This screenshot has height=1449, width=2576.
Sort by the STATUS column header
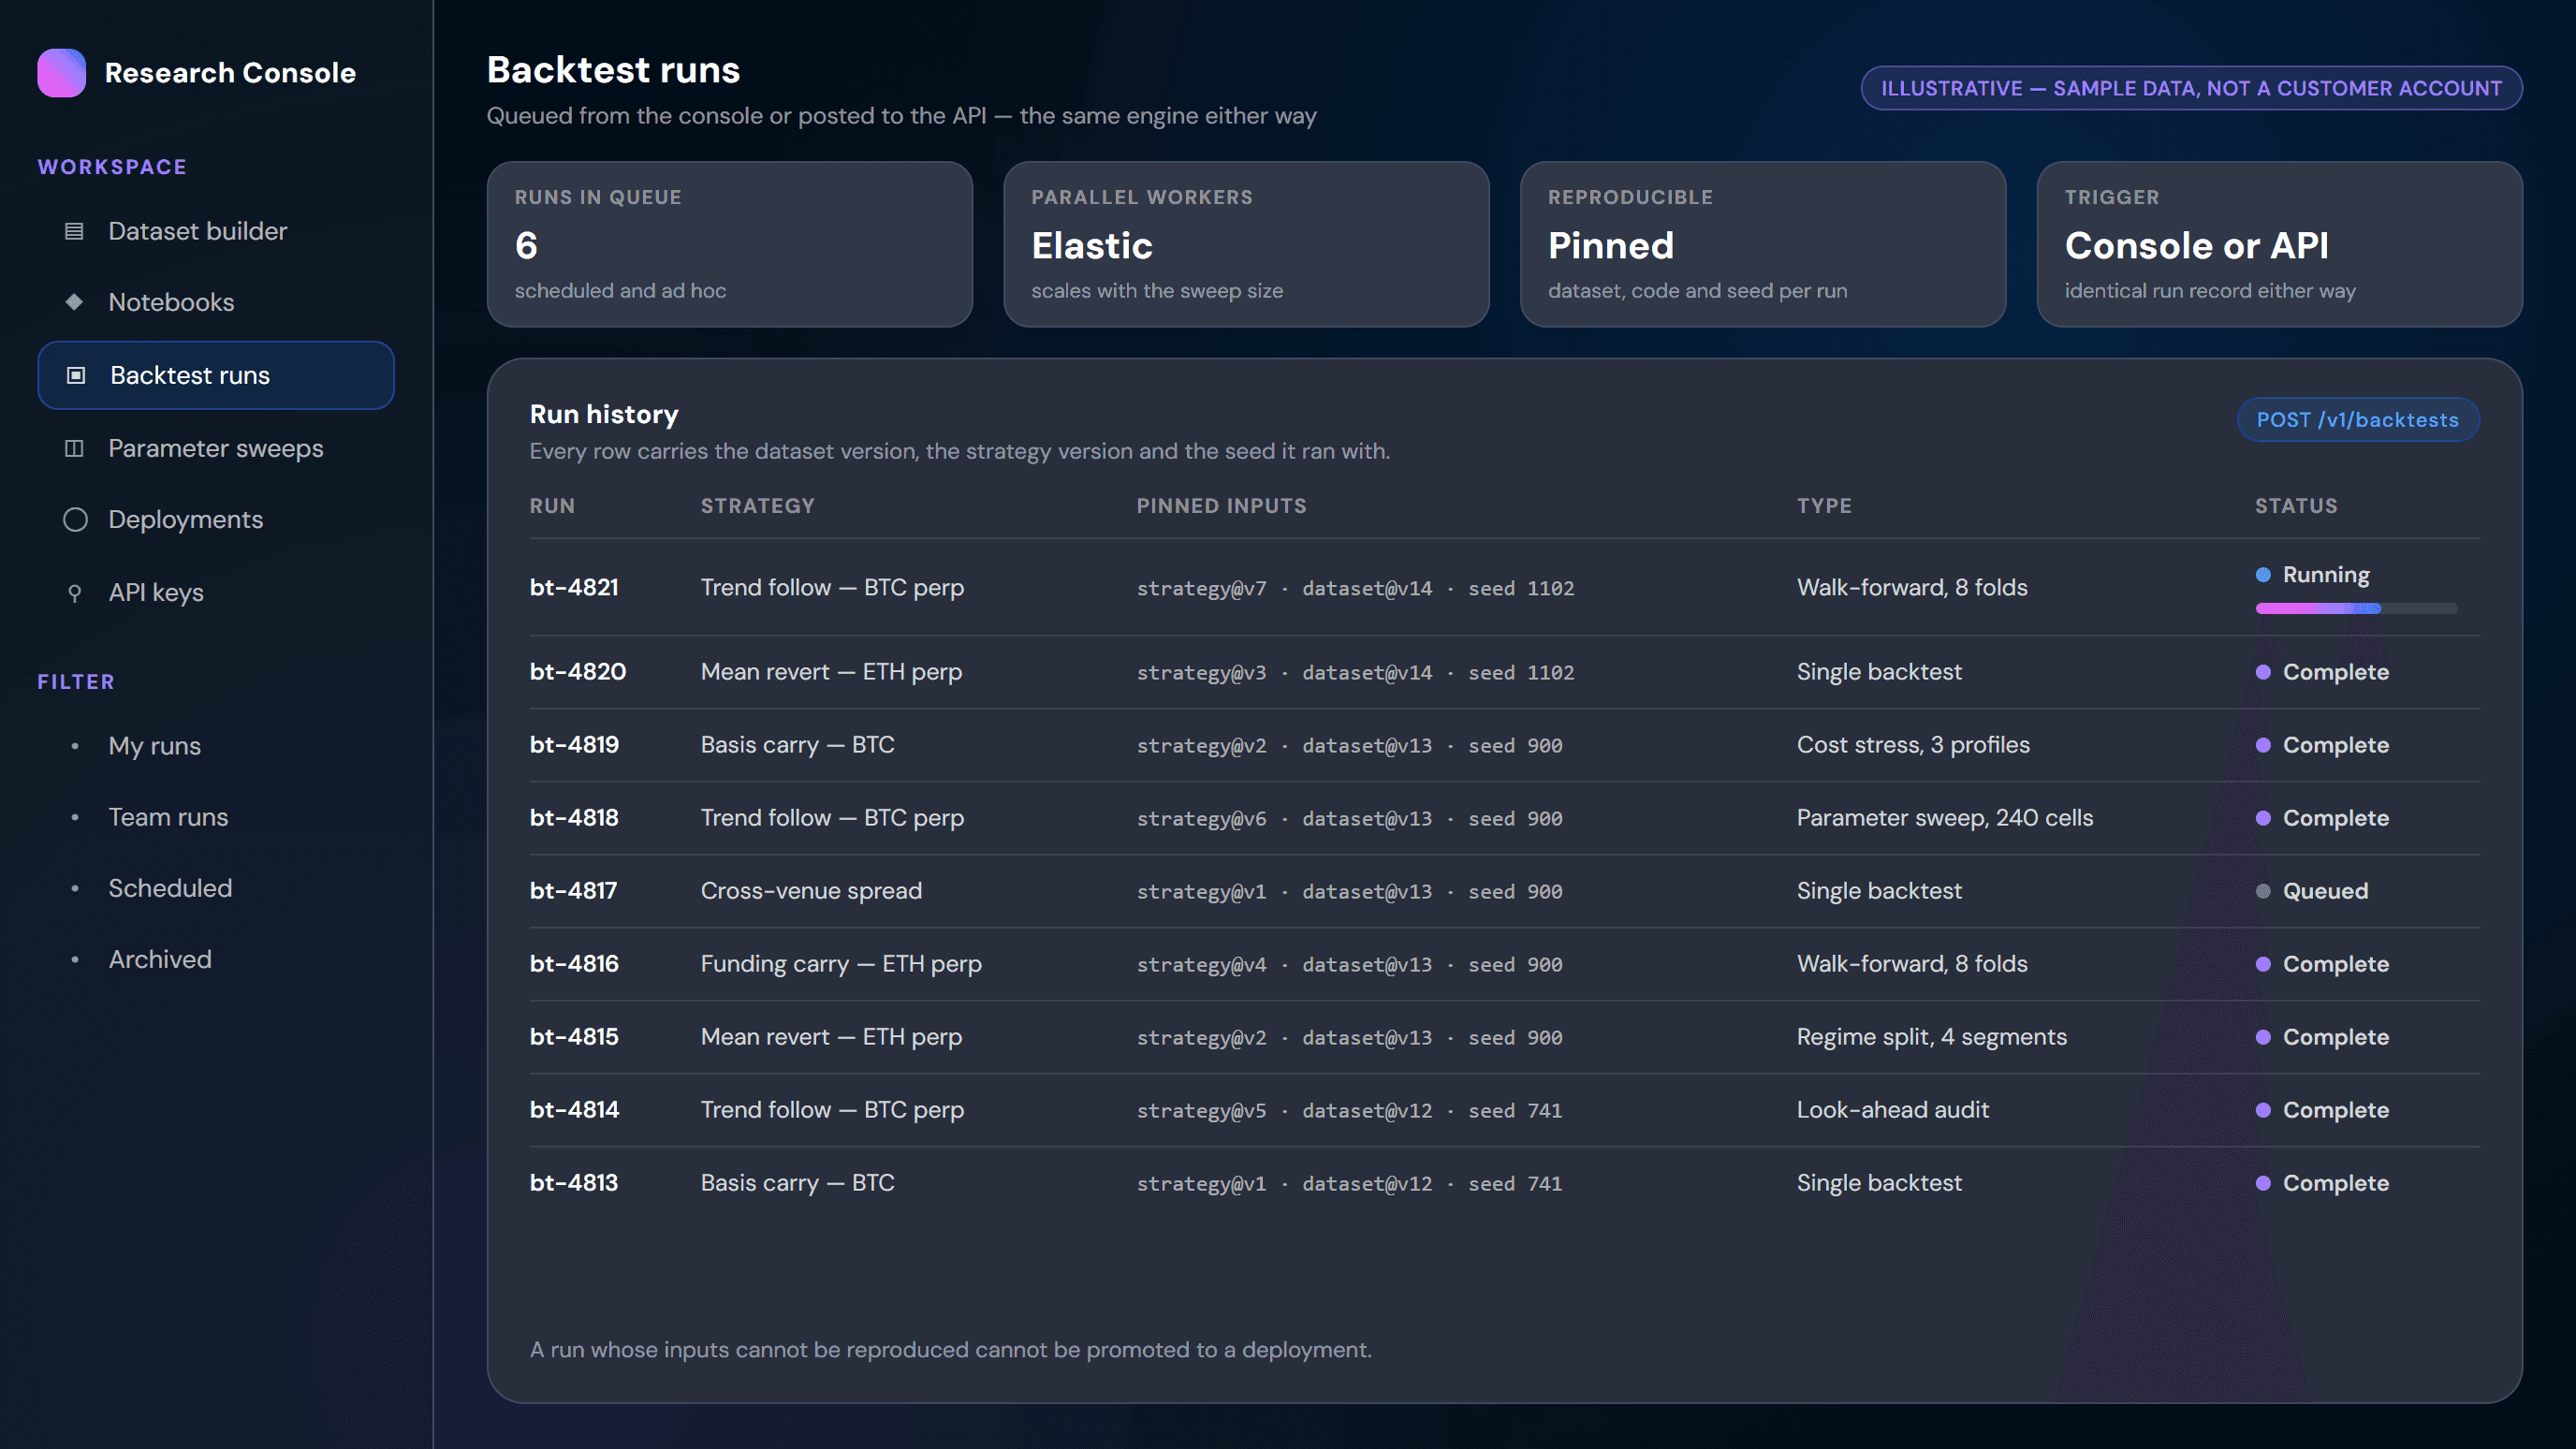tap(2296, 506)
